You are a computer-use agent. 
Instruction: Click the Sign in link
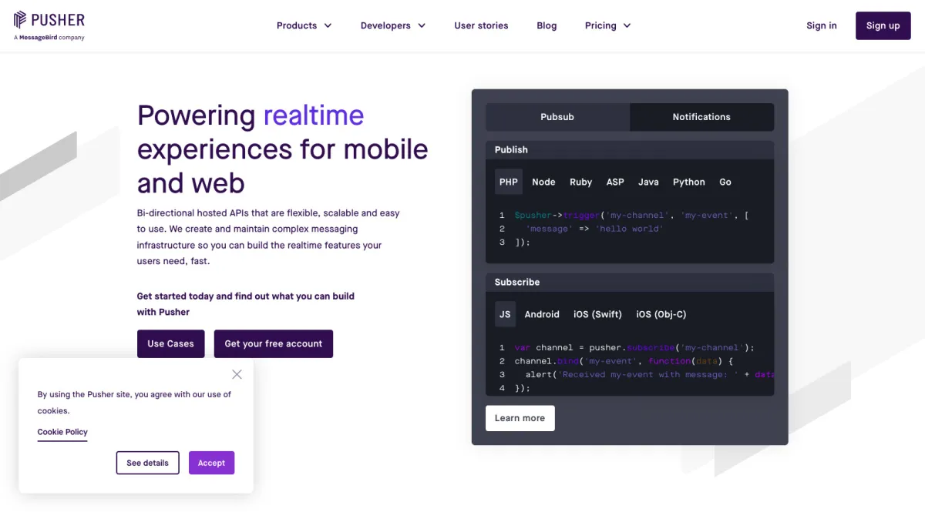coord(822,25)
